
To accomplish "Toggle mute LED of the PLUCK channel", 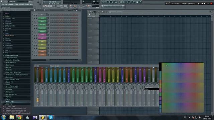I will click(x=33, y=35).
